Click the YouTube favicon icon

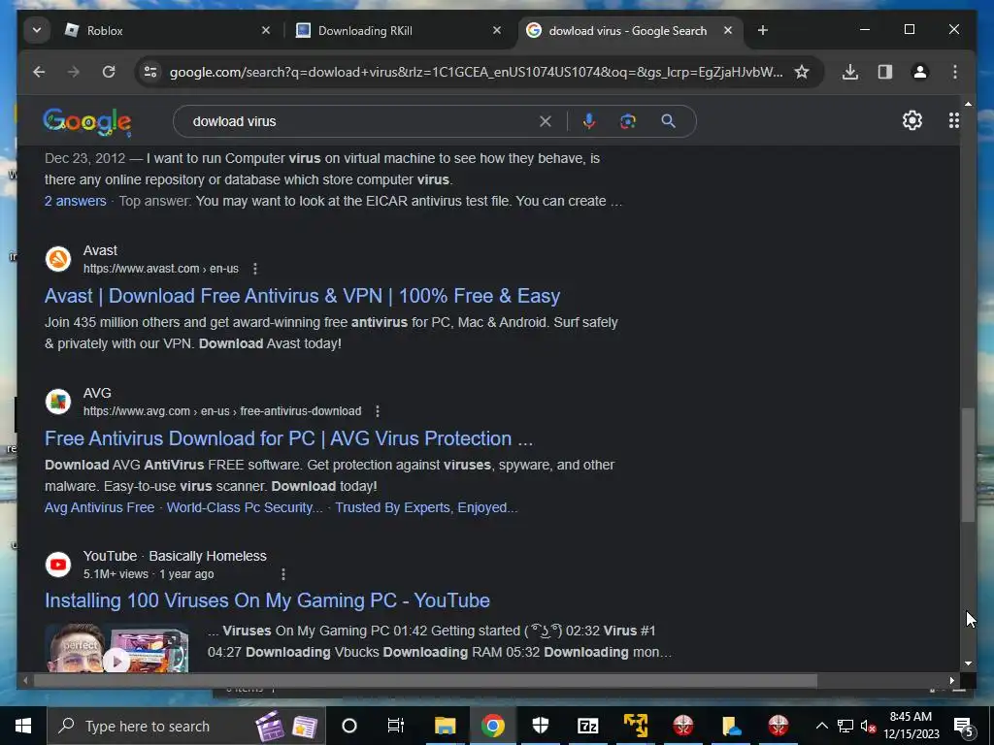tap(58, 565)
